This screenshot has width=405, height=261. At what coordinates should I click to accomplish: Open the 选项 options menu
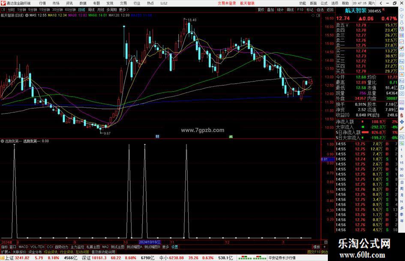[x=335, y=3]
